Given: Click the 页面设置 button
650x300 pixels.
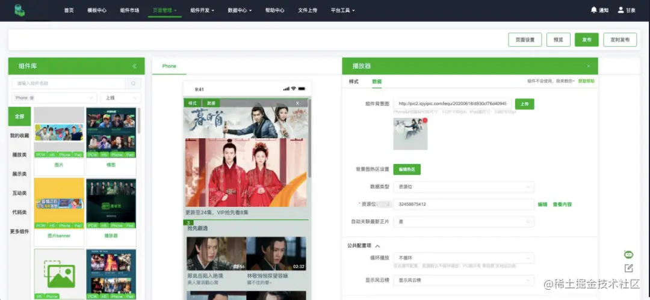Looking at the screenshot, I should [525, 40].
